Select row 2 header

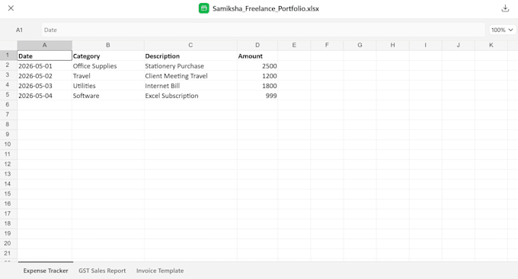(x=8, y=65)
